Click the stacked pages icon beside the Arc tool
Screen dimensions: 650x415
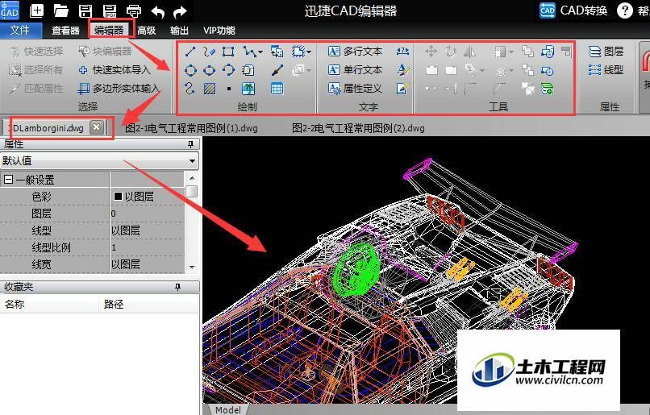click(248, 70)
